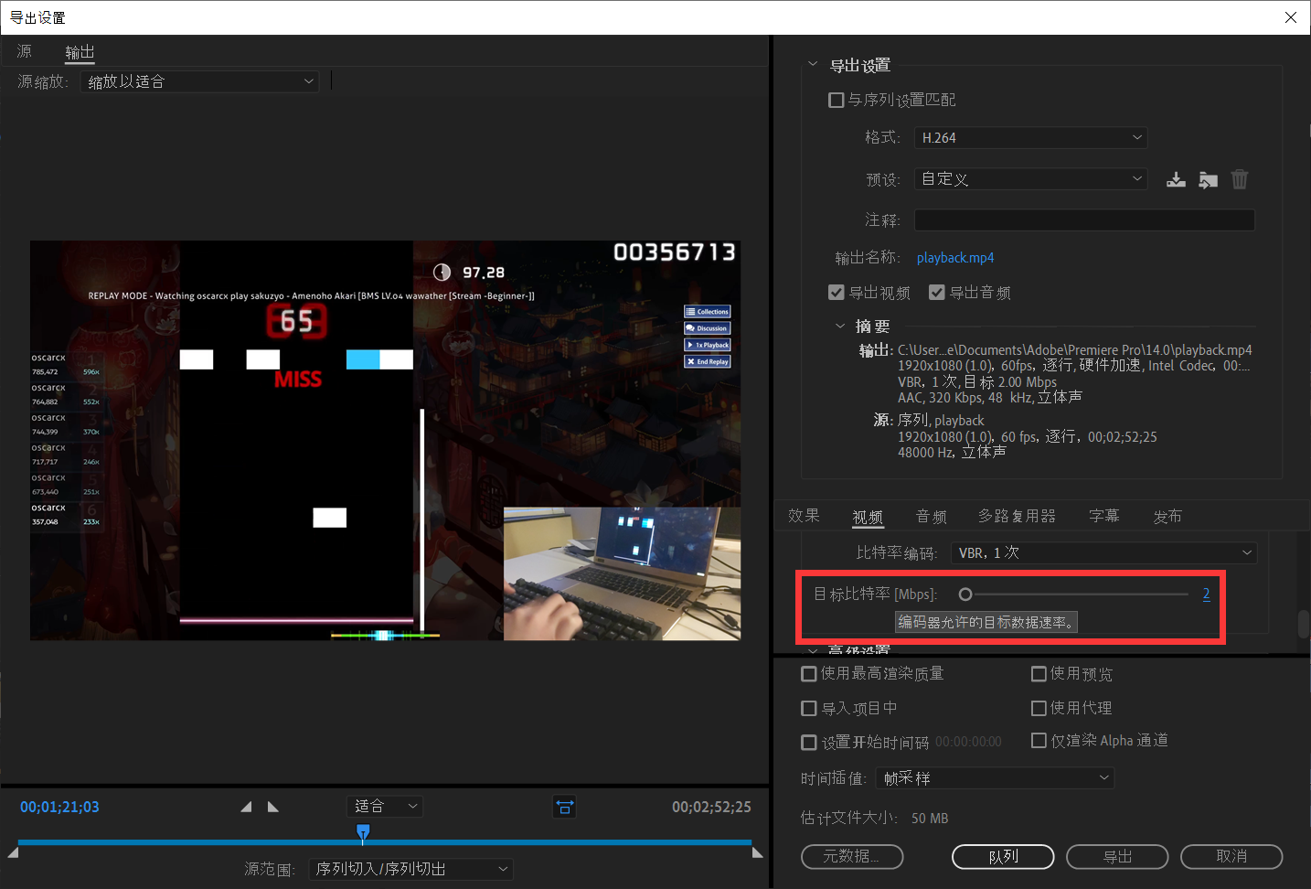1311x889 pixels.
Task: Uncheck the 导出视频 checkbox
Action: tap(836, 293)
